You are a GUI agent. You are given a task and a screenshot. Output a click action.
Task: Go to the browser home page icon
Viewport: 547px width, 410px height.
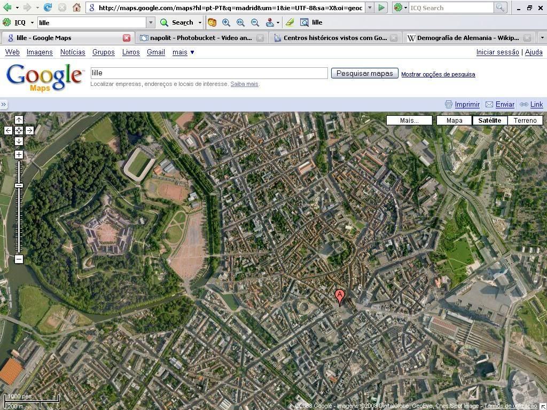[76, 7]
